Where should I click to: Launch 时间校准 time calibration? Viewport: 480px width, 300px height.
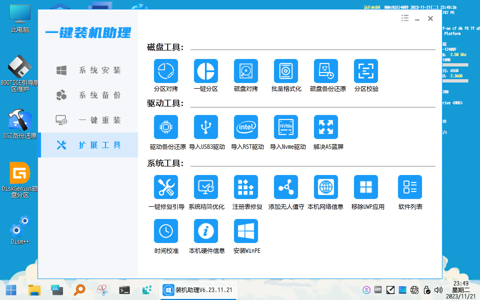166,231
